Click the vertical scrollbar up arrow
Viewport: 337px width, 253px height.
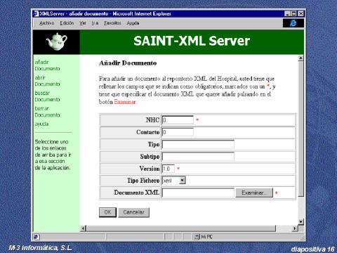click(x=301, y=58)
